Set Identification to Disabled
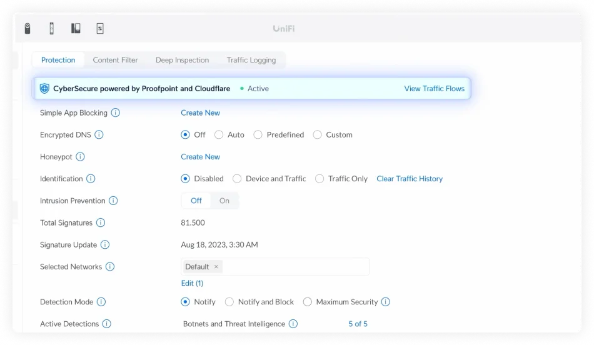594x345 pixels. (x=185, y=179)
